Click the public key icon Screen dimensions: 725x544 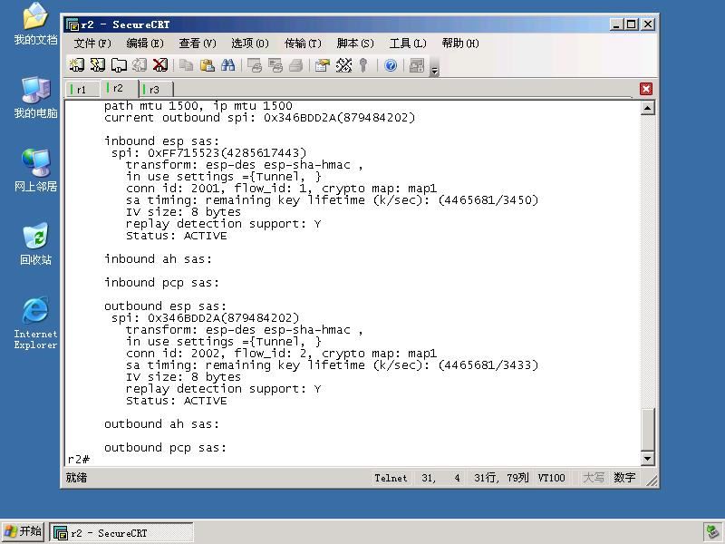click(x=363, y=65)
